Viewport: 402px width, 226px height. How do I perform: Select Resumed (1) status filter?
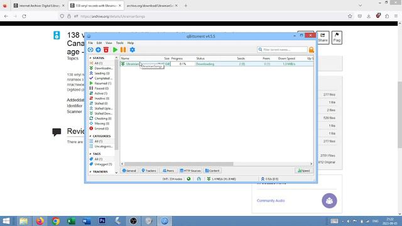tap(101, 83)
